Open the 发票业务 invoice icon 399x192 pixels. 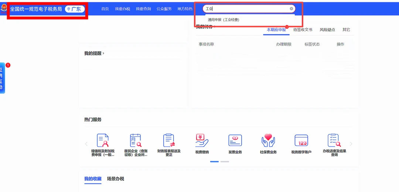point(235,140)
